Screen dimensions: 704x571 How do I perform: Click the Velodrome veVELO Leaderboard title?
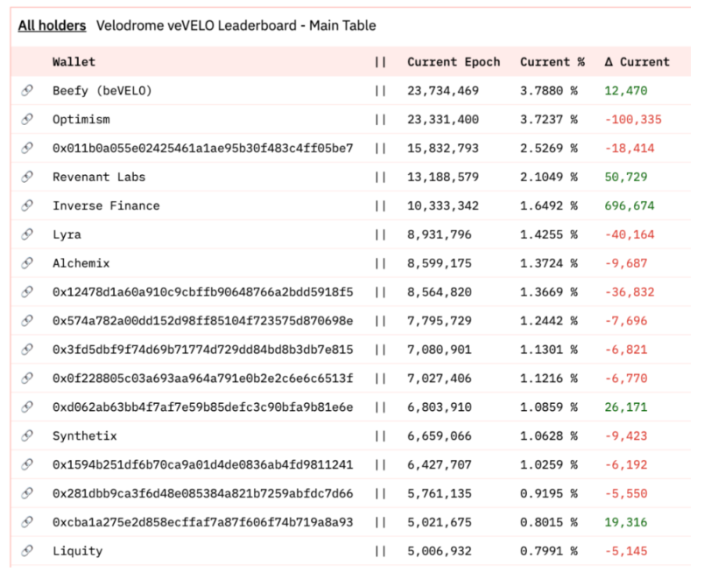click(x=236, y=25)
